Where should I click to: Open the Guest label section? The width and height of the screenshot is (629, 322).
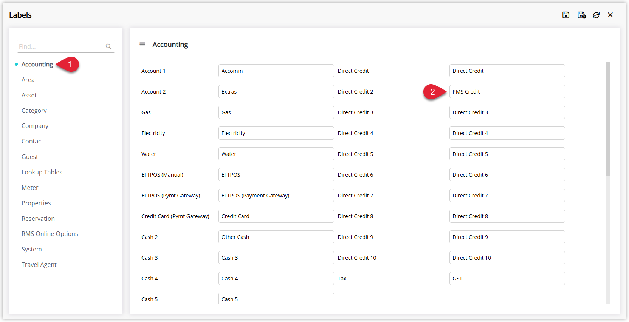pos(30,157)
